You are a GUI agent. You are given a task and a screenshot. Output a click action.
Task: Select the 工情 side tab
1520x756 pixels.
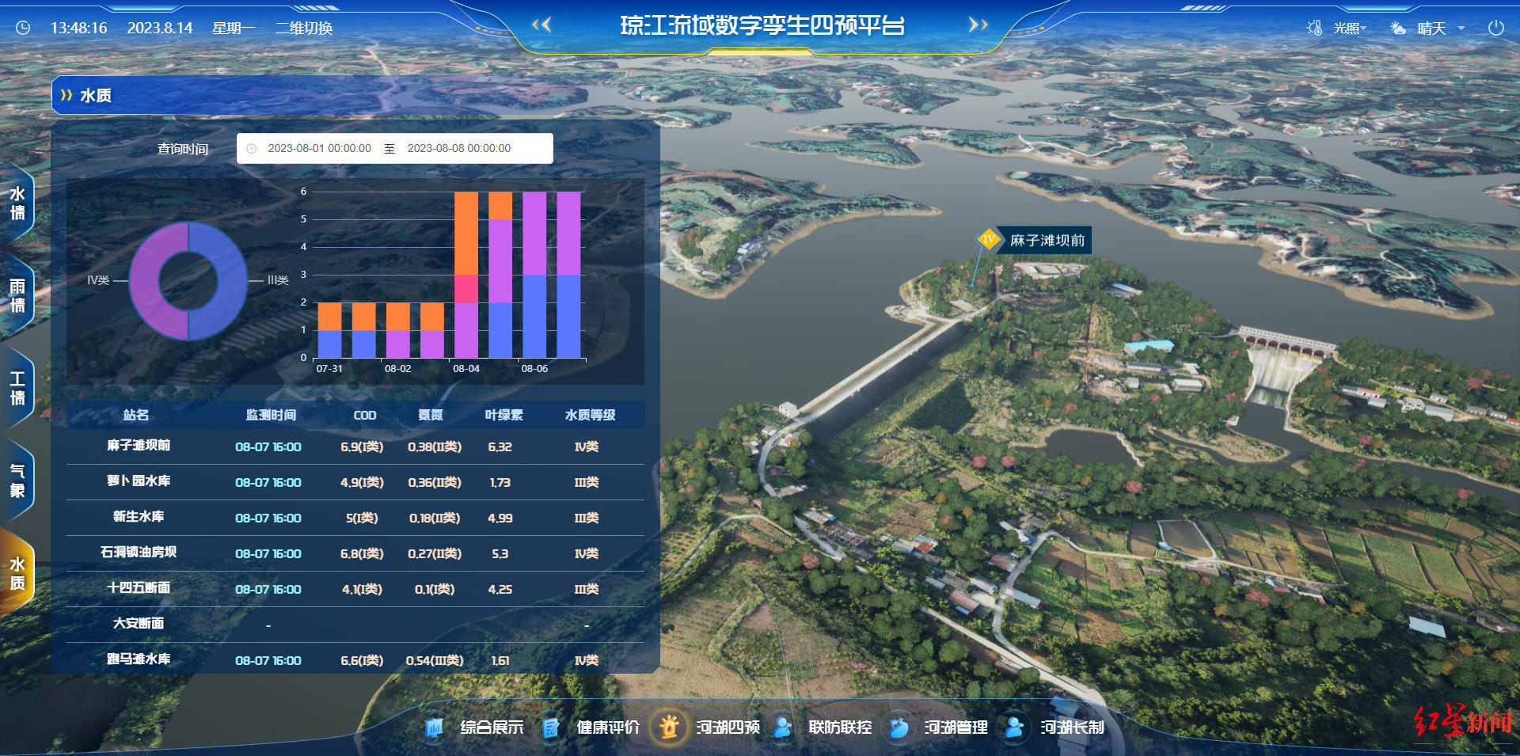pos(17,388)
